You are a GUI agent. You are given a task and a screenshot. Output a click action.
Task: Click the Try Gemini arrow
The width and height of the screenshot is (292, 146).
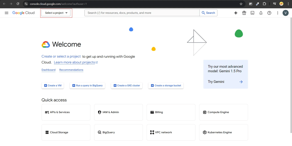[241, 82]
